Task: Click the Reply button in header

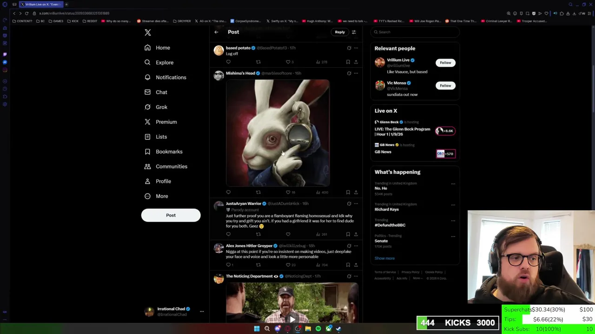Action: [340, 32]
